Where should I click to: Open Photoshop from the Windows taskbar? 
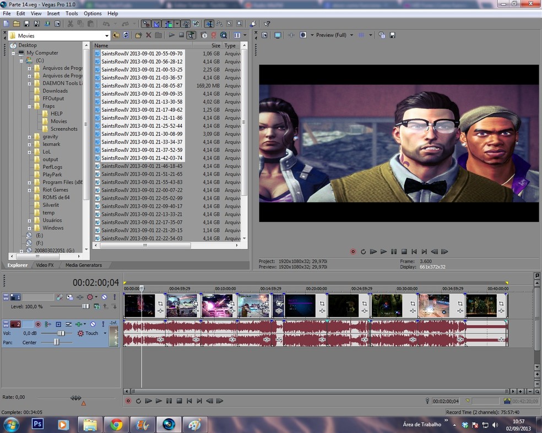(38, 424)
